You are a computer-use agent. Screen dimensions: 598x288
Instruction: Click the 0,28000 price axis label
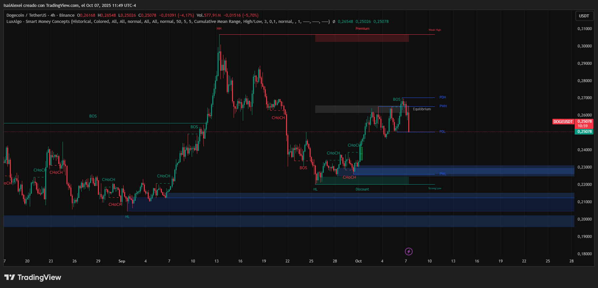pos(585,81)
